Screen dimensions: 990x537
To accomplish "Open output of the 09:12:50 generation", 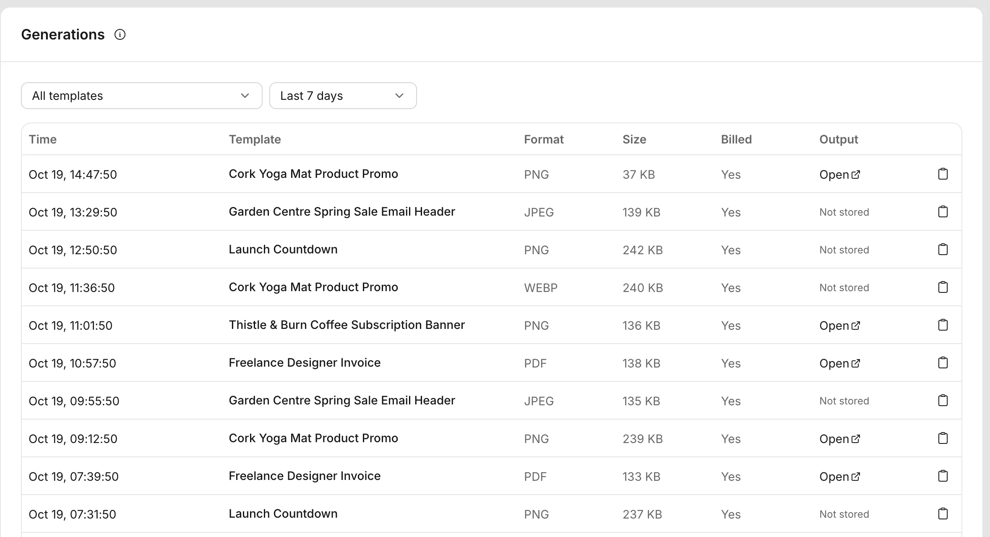I will click(x=840, y=439).
